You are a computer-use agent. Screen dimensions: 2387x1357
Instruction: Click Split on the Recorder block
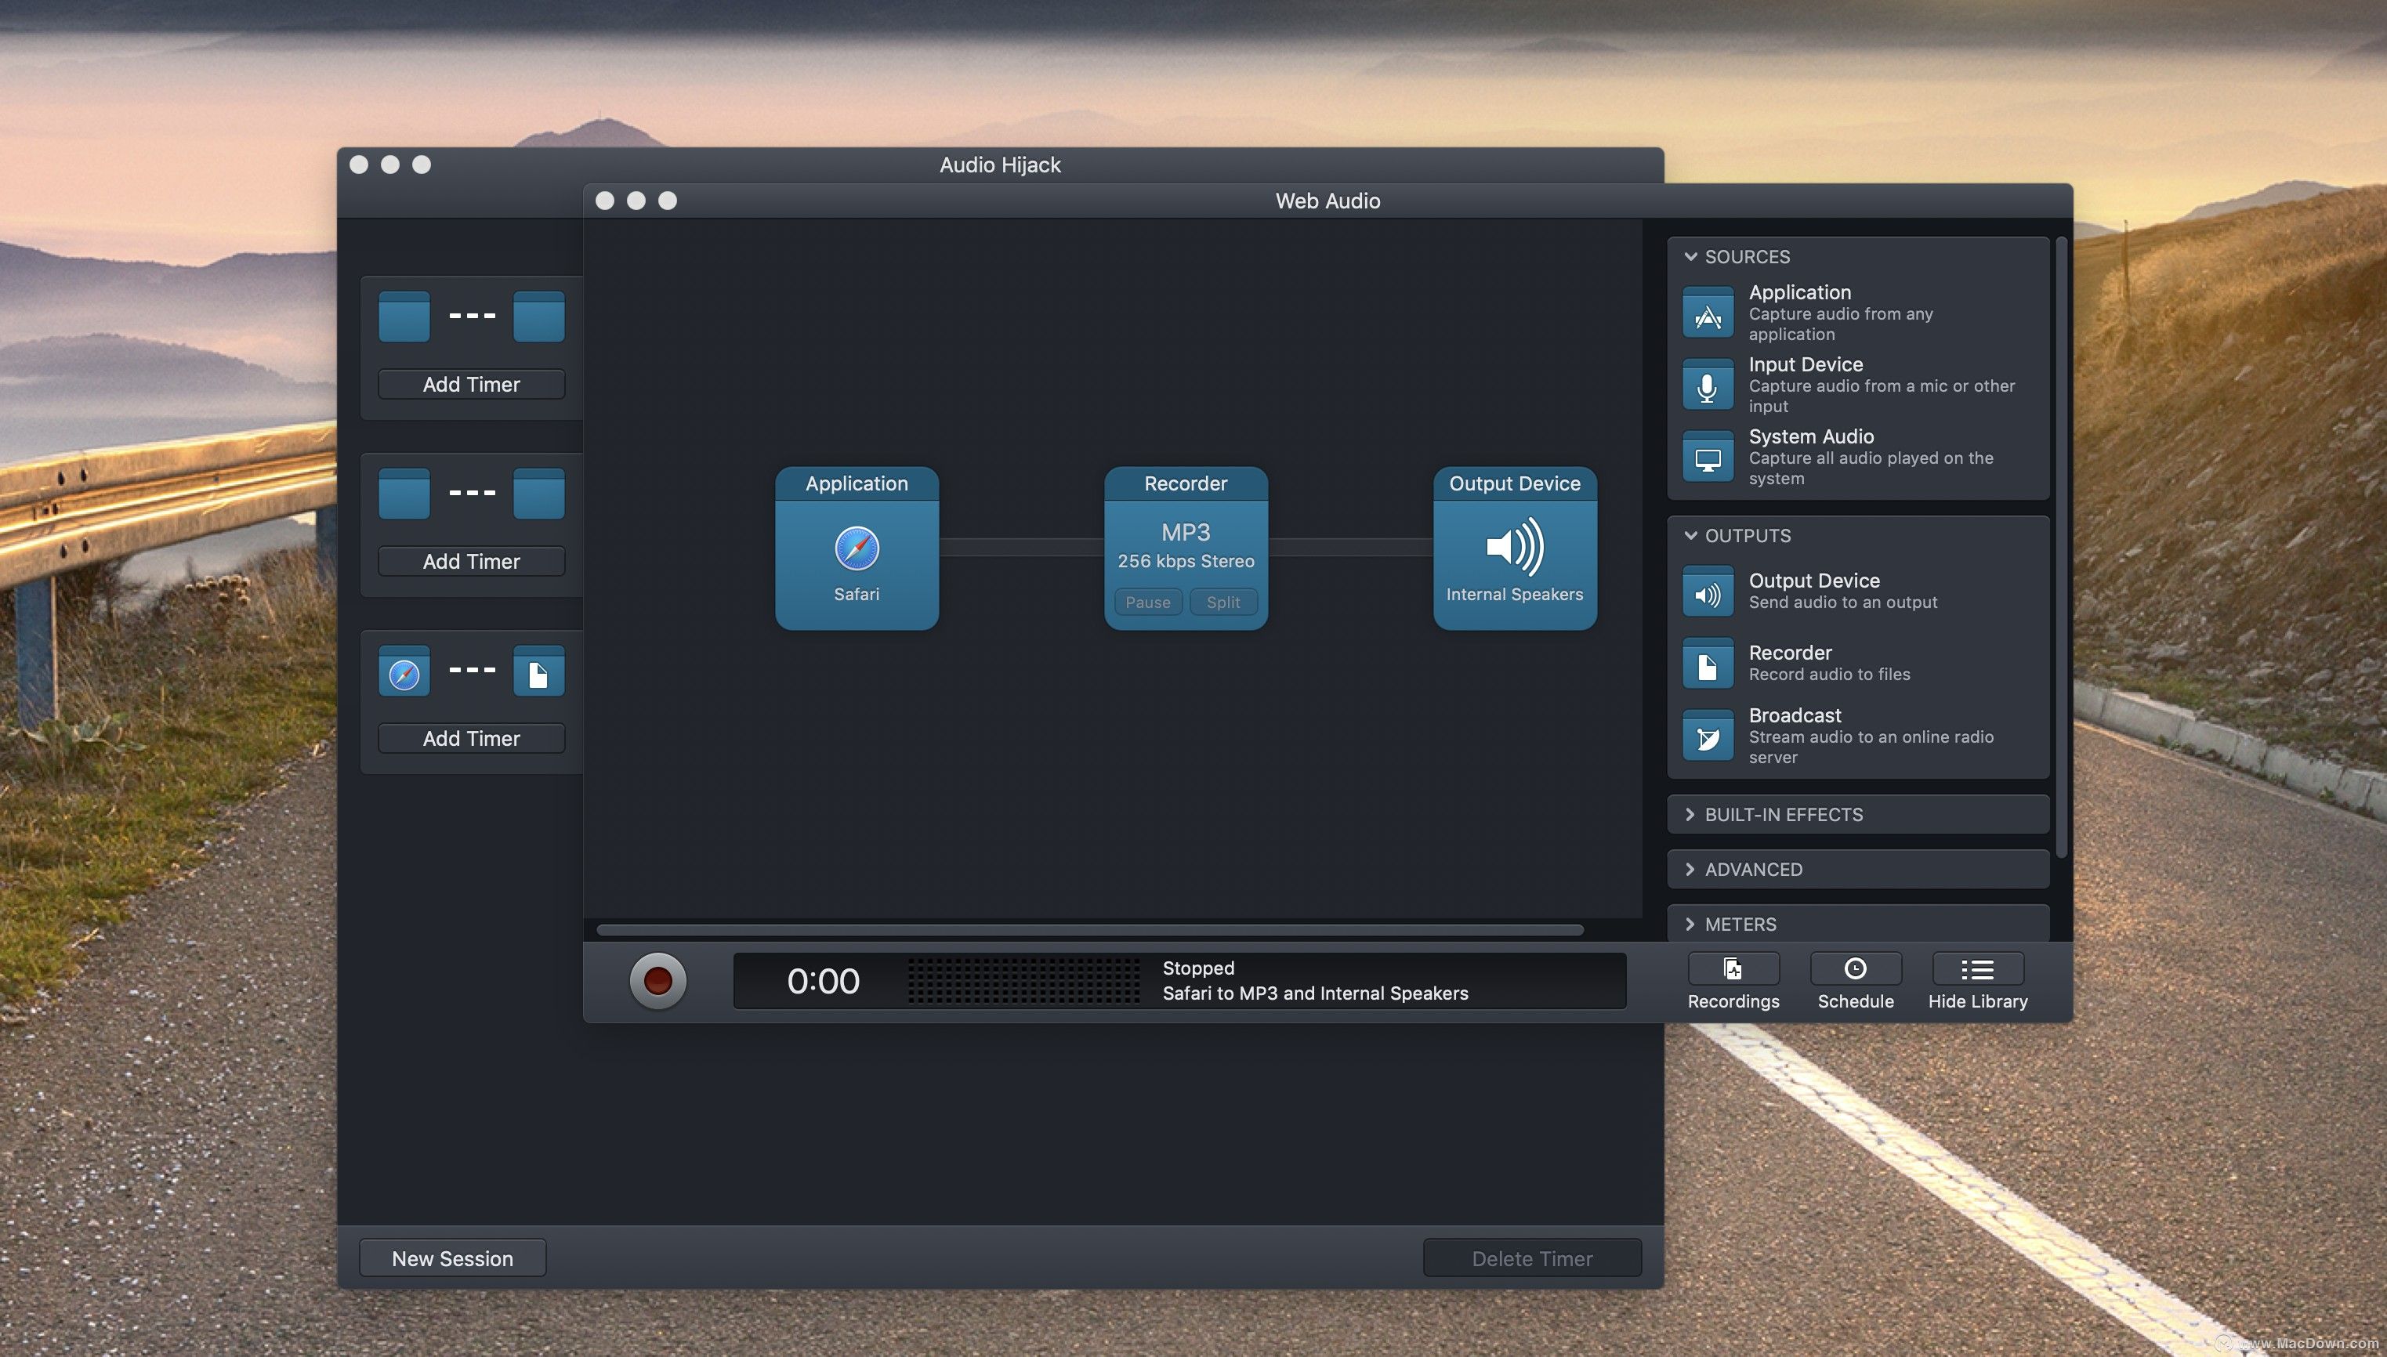click(1222, 602)
